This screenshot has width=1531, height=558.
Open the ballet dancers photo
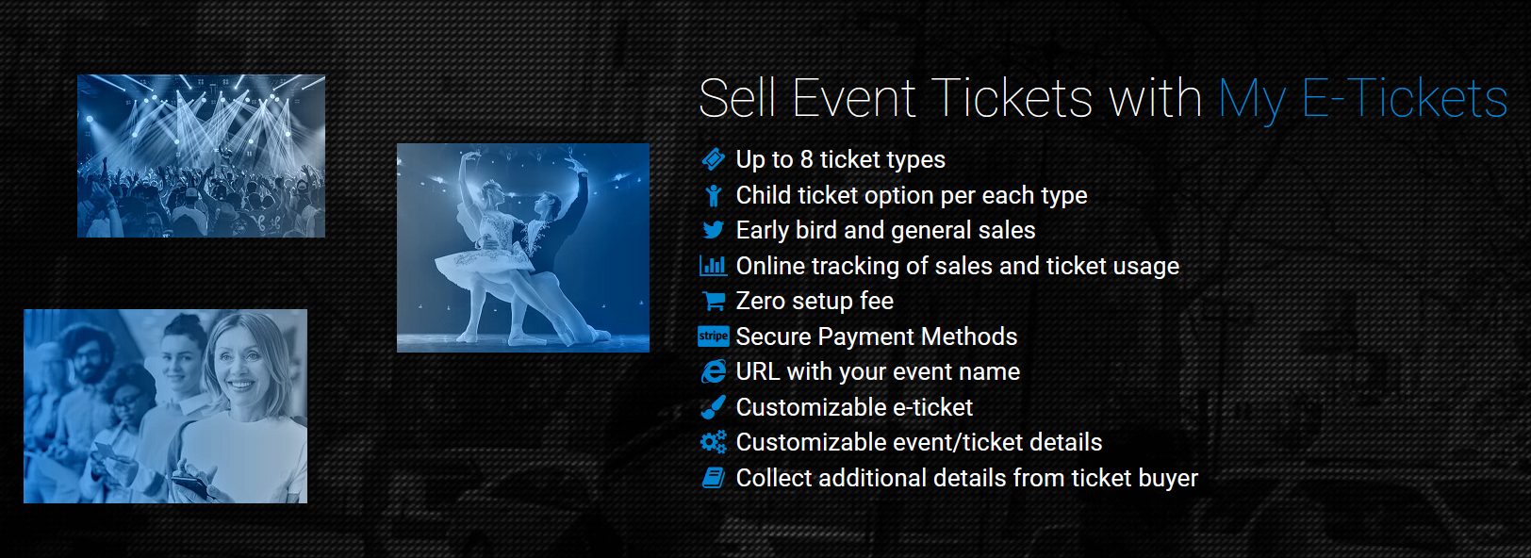point(523,248)
